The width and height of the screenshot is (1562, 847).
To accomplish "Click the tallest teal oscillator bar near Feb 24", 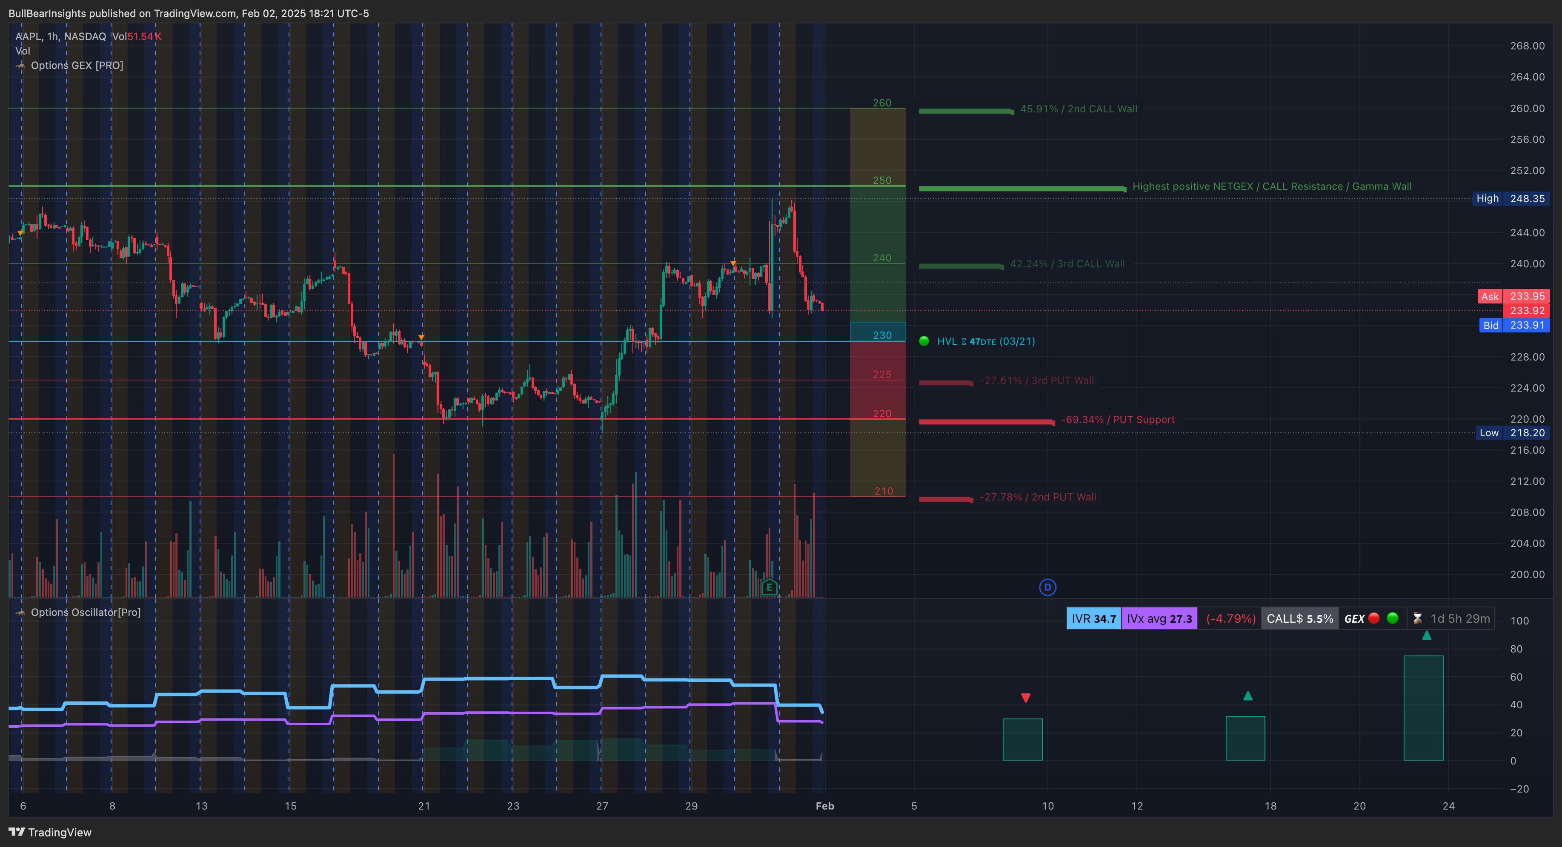I will tap(1423, 708).
